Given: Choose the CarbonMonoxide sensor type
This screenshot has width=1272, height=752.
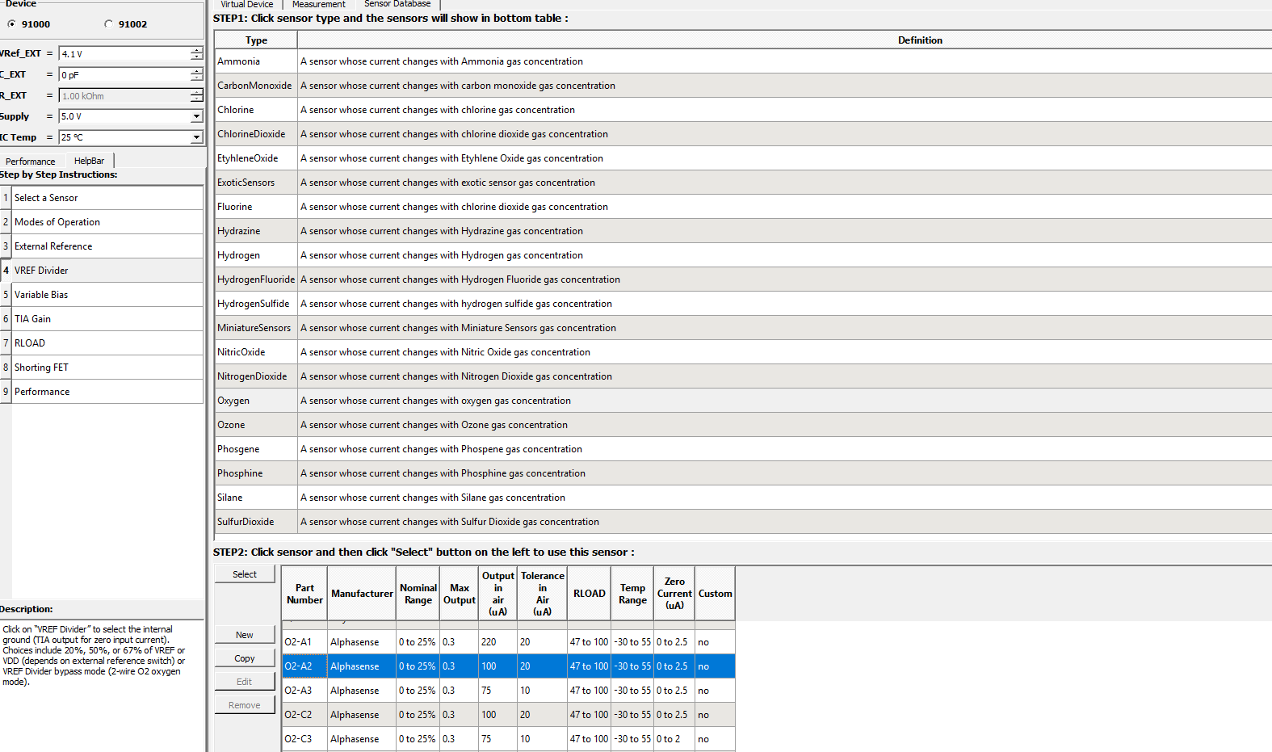Looking at the screenshot, I should pos(256,86).
